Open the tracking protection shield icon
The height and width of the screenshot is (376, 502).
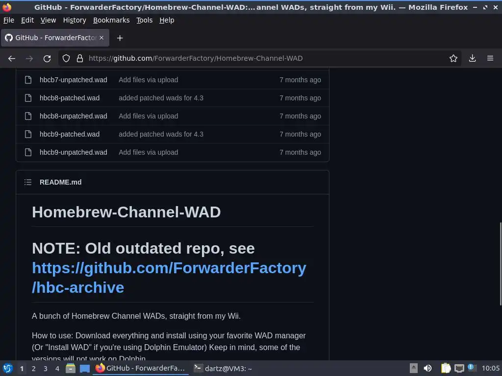(x=66, y=59)
